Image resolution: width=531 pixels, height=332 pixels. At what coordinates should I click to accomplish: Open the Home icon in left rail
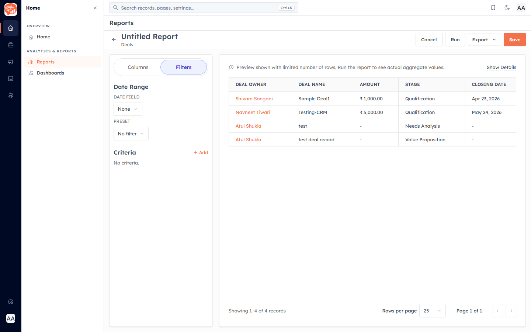point(11,28)
